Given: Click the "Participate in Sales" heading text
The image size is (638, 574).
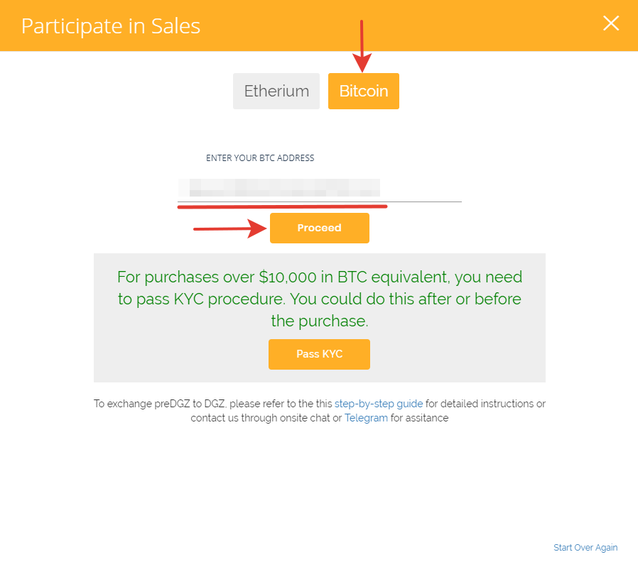Looking at the screenshot, I should tap(111, 26).
